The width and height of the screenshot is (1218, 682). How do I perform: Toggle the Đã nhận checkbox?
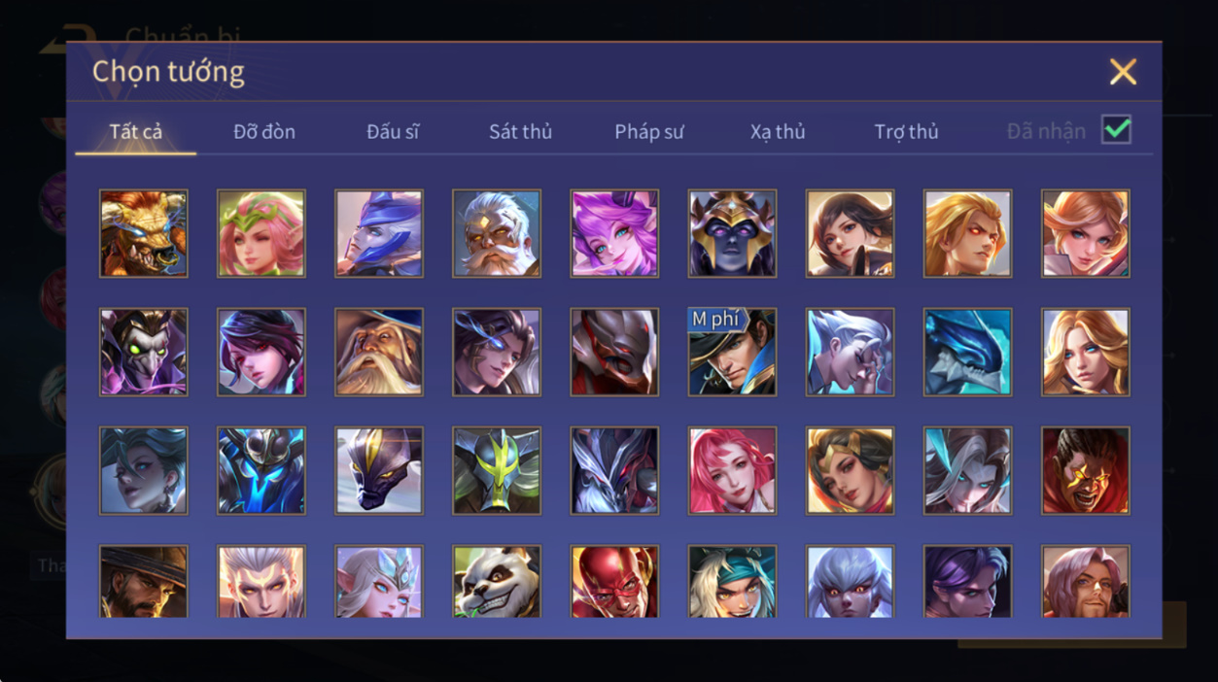point(1116,129)
